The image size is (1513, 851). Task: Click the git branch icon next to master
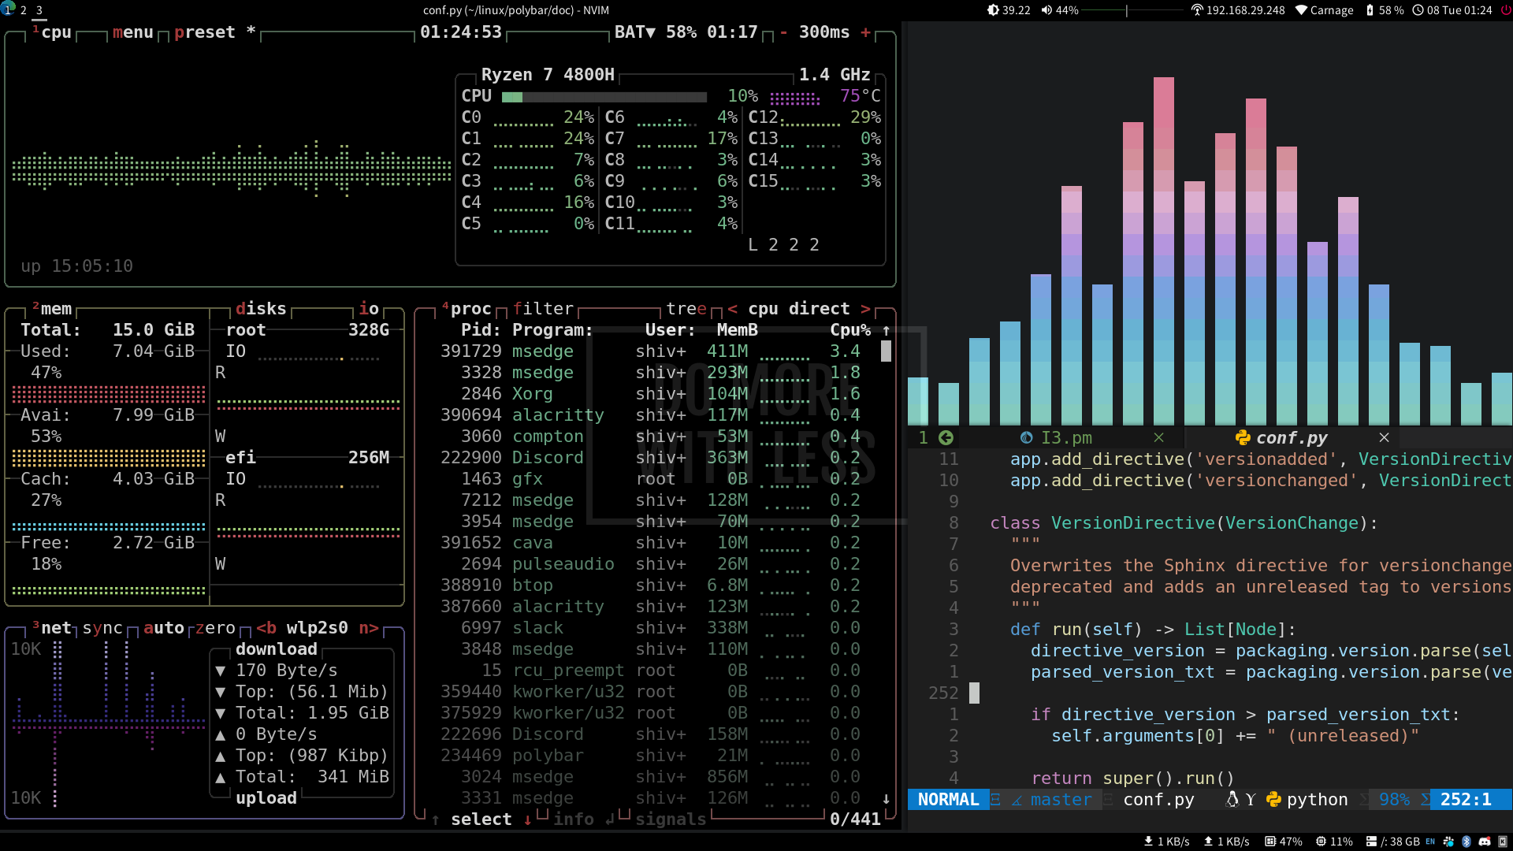(x=1017, y=799)
